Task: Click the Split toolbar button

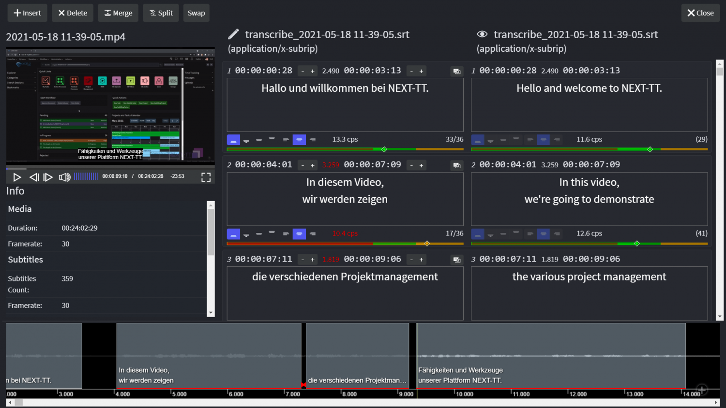Action: [x=161, y=13]
